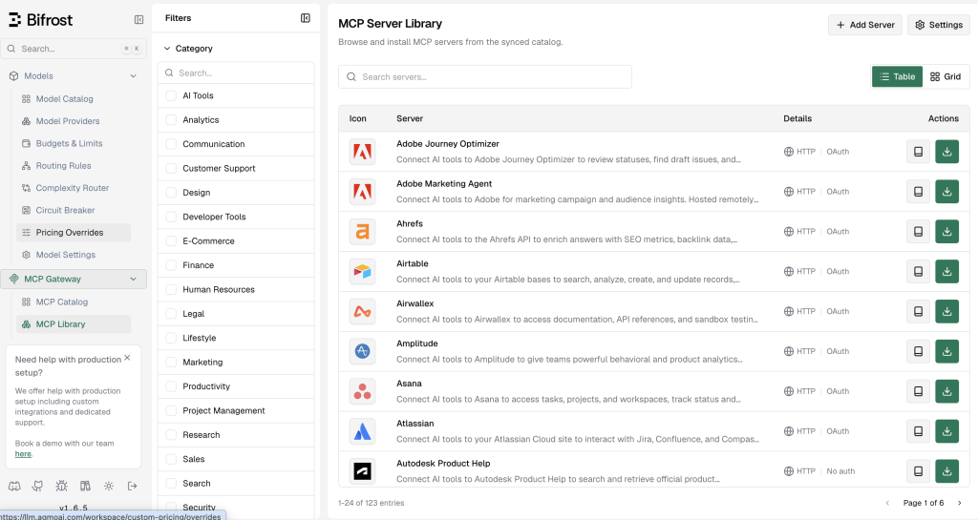This screenshot has height=520, width=978.
Task: Focus the Search servers field
Action: pos(484,76)
